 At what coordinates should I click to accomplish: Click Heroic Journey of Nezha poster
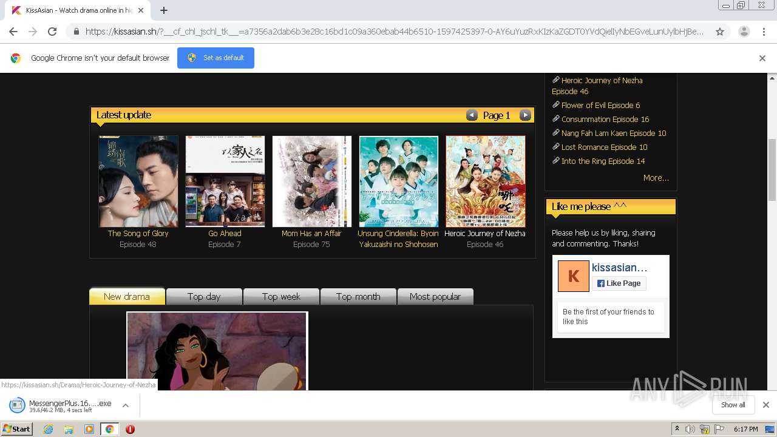click(x=486, y=181)
